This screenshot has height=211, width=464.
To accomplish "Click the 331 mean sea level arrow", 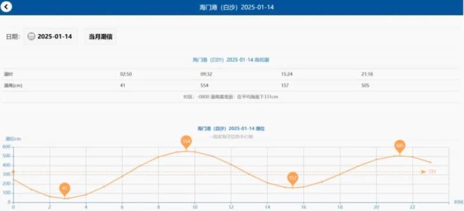I will point(424,172).
